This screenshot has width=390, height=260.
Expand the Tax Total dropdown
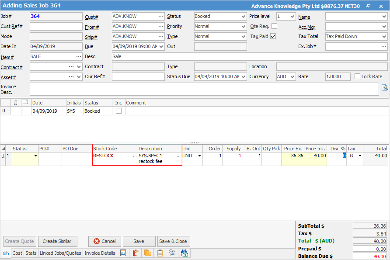(x=356, y=37)
